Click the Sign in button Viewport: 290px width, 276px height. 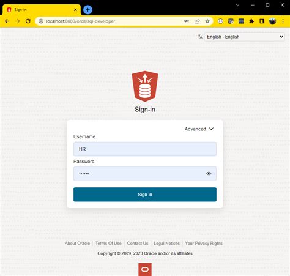coord(145,195)
